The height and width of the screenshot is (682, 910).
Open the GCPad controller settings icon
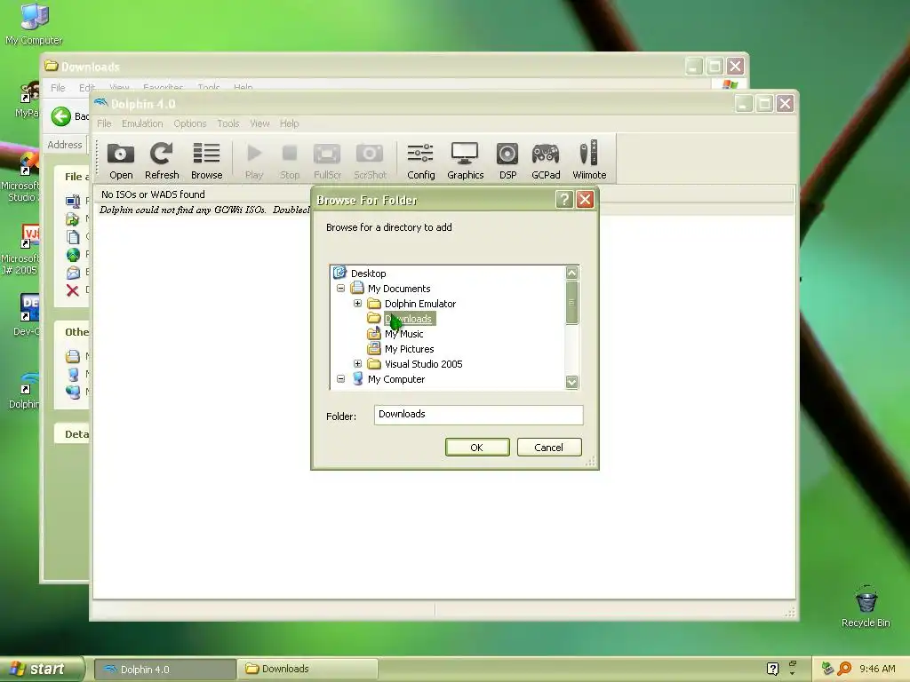[x=546, y=161]
